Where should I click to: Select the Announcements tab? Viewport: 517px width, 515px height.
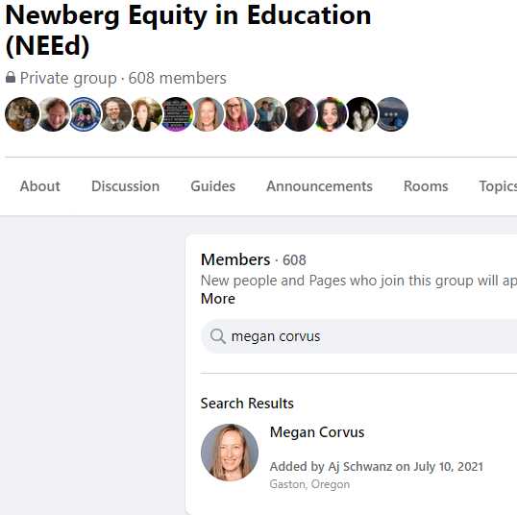(319, 186)
